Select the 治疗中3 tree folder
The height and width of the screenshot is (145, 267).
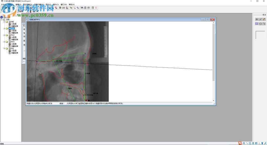(x=11, y=42)
